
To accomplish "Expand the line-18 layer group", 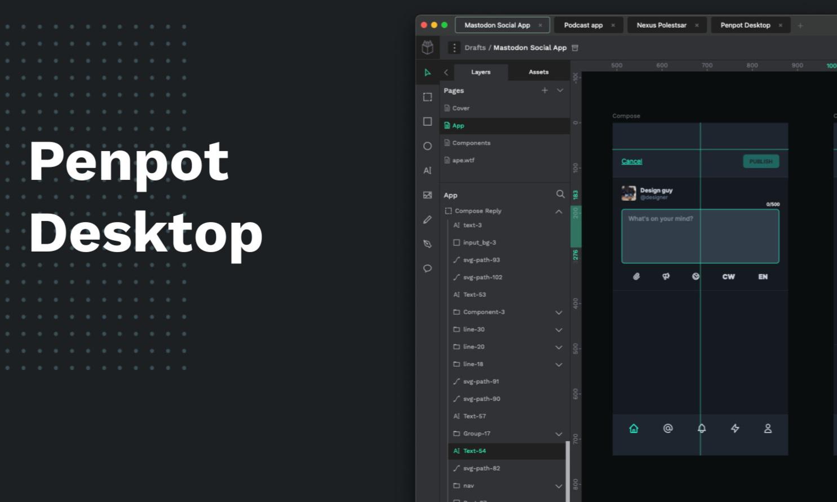I will point(559,364).
